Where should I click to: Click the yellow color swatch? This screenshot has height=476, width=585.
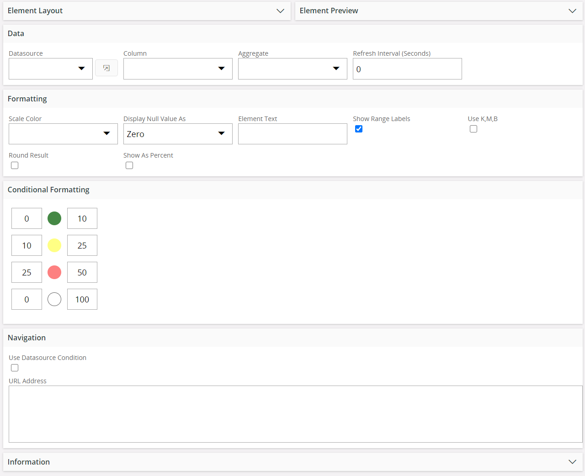54,245
